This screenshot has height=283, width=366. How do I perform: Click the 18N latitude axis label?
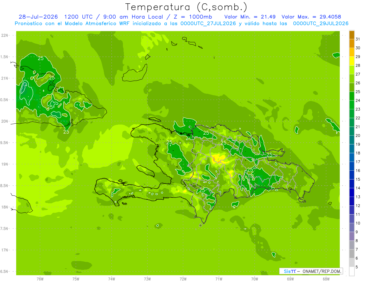coord(5,207)
